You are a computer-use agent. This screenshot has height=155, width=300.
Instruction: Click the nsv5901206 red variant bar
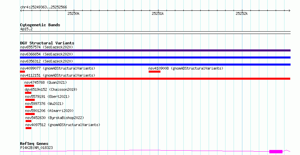click(30, 114)
